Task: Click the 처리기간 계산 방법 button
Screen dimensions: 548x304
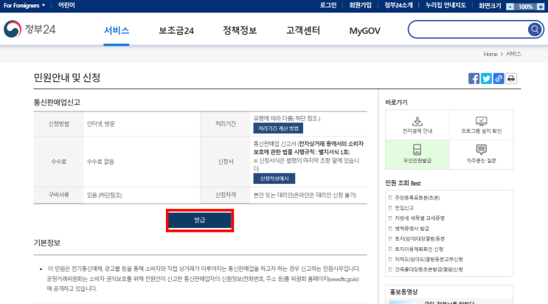Action: [x=278, y=128]
